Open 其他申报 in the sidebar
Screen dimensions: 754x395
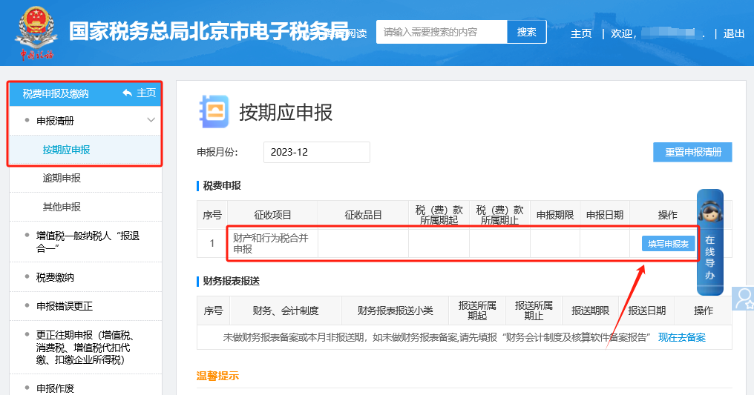62,207
